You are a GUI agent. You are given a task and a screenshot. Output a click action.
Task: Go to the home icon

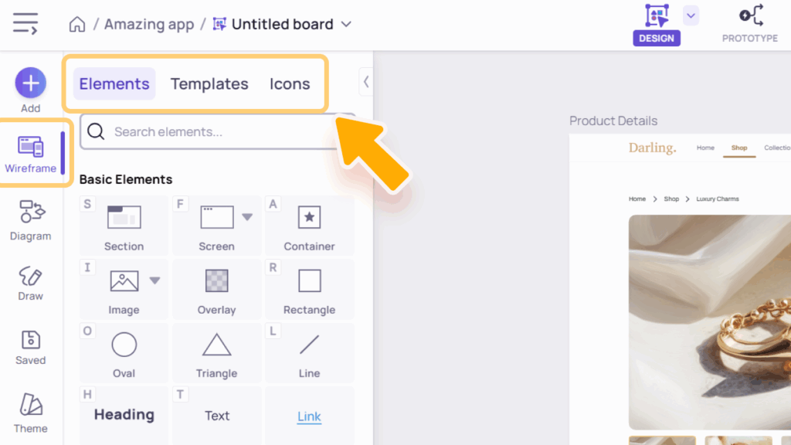pyautogui.click(x=77, y=25)
